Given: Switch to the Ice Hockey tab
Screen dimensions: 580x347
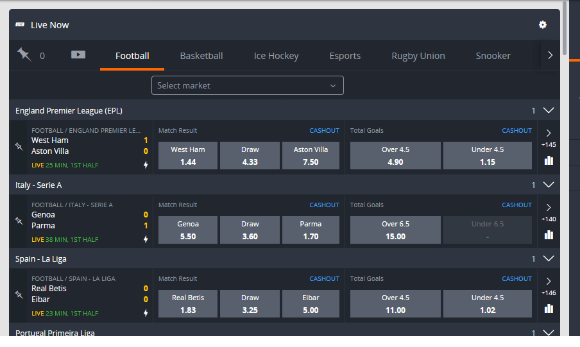Looking at the screenshot, I should coord(276,56).
